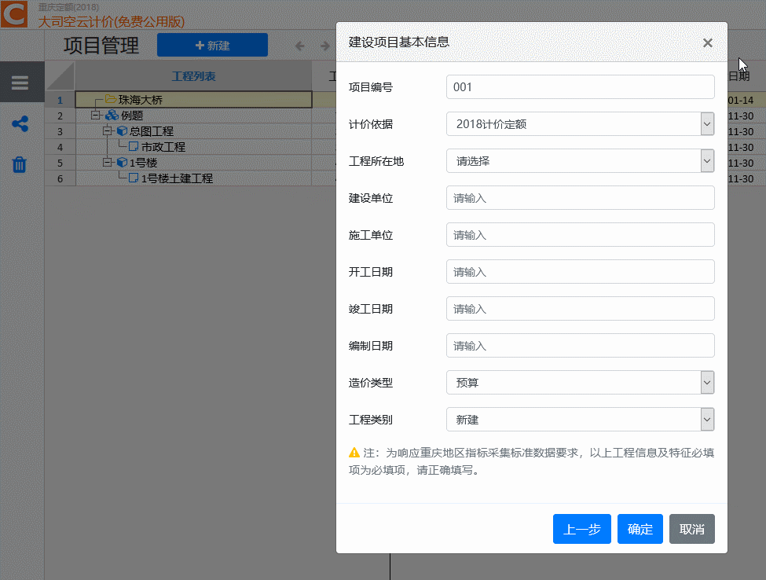The width and height of the screenshot is (766, 580).
Task: Expand the 造价类型 dropdown
Action: pos(706,383)
